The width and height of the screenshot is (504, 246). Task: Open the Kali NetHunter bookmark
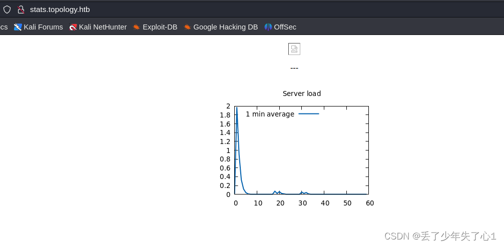tap(98, 27)
